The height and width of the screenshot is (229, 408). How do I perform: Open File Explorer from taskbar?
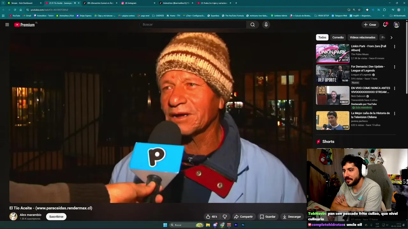click(x=208, y=225)
